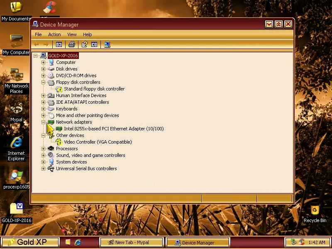Image resolution: width=332 pixels, height=249 pixels.
Task: Click the Forward arrow toolbar icon
Action: (46, 44)
